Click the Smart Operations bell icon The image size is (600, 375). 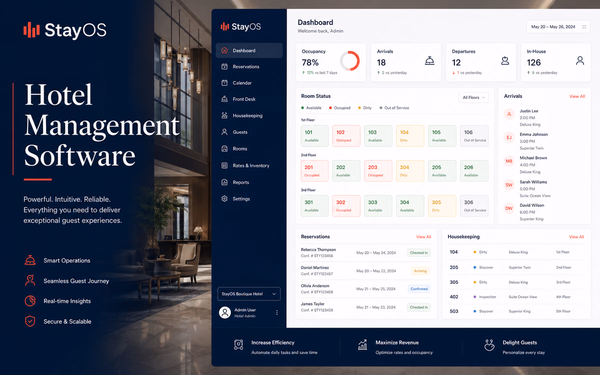point(30,260)
